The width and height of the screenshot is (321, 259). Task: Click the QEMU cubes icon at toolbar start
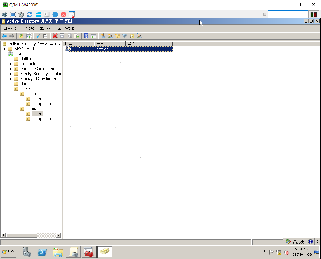pyautogui.click(x=4, y=14)
